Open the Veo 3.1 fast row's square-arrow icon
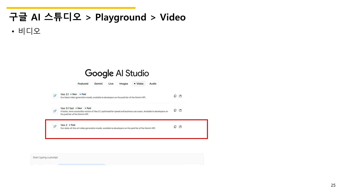This screenshot has width=340, height=191. pyautogui.click(x=180, y=110)
